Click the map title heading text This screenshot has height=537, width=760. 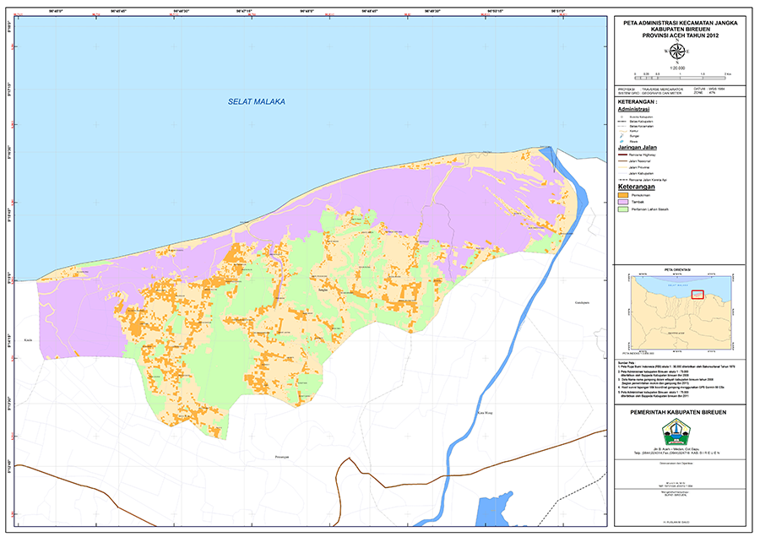[x=678, y=30]
